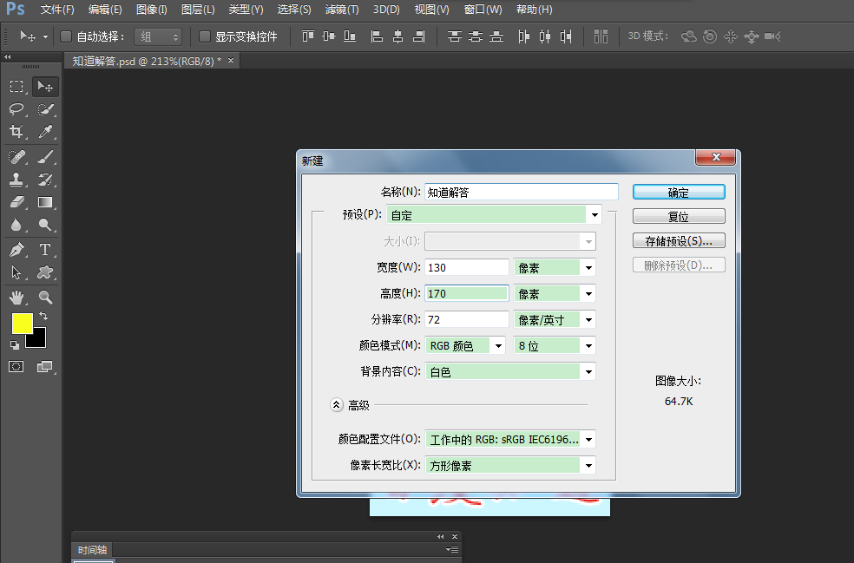This screenshot has height=563, width=854.
Task: Select the History Brush tool
Action: pos(45,180)
